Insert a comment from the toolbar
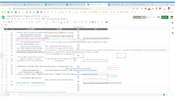Image resolution: width=175 pixels, height=98 pixels. pyautogui.click(x=93, y=22)
